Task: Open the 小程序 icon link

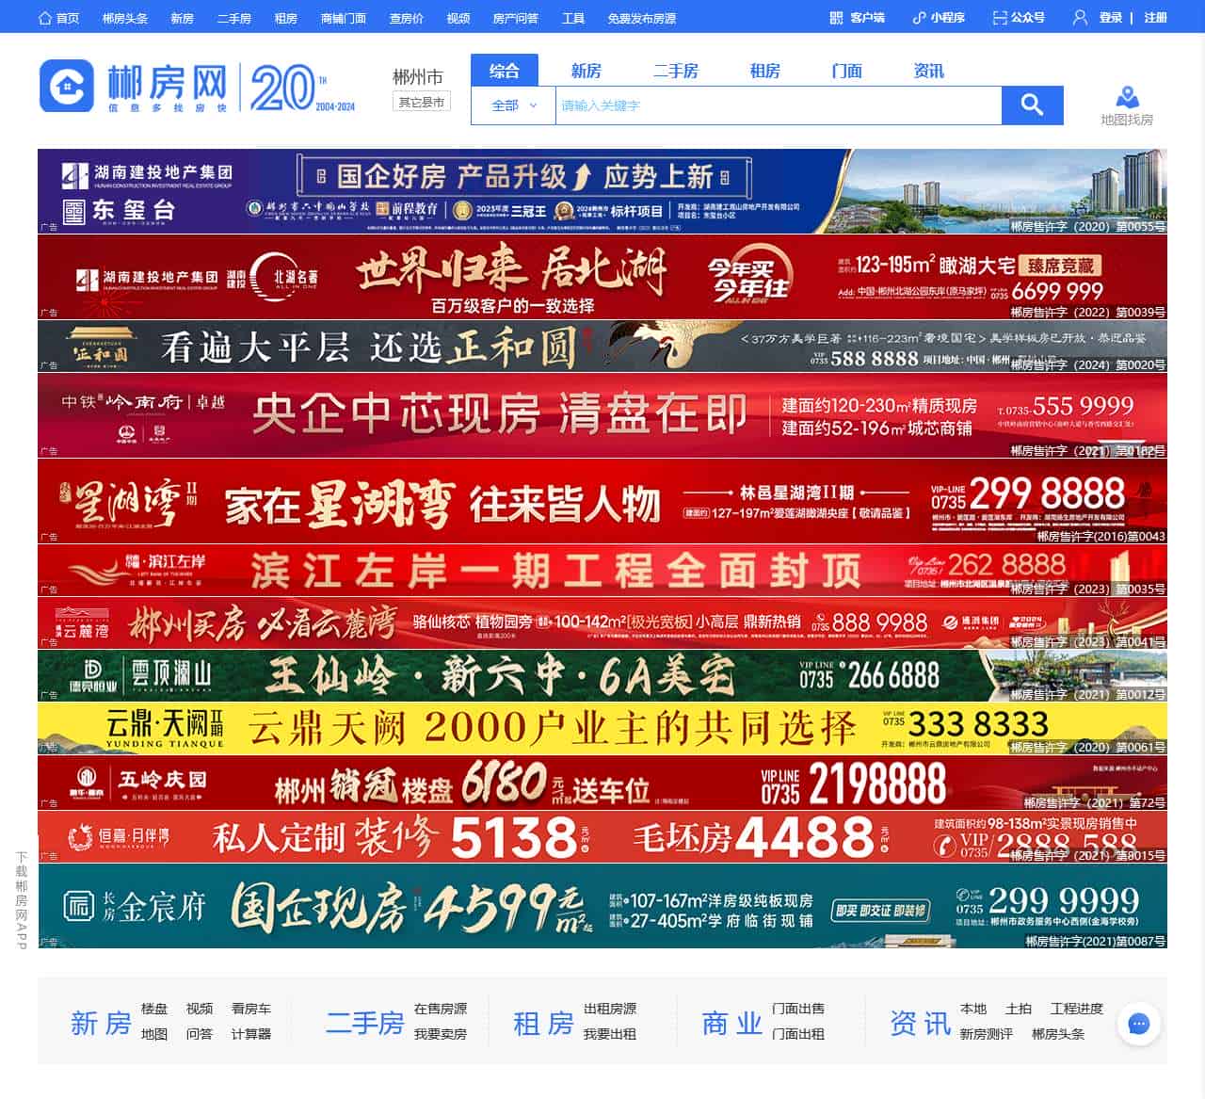Action: [x=919, y=18]
